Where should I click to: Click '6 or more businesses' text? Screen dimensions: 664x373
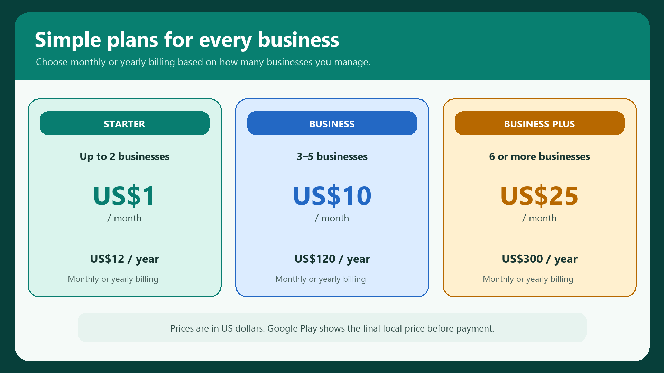click(539, 156)
